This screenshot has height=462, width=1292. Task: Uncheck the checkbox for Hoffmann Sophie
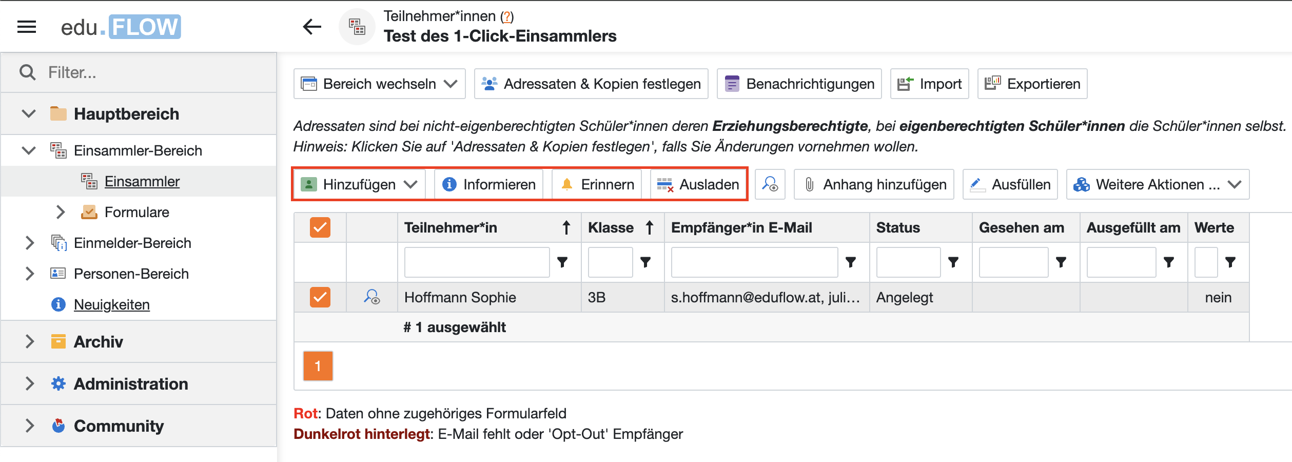320,297
